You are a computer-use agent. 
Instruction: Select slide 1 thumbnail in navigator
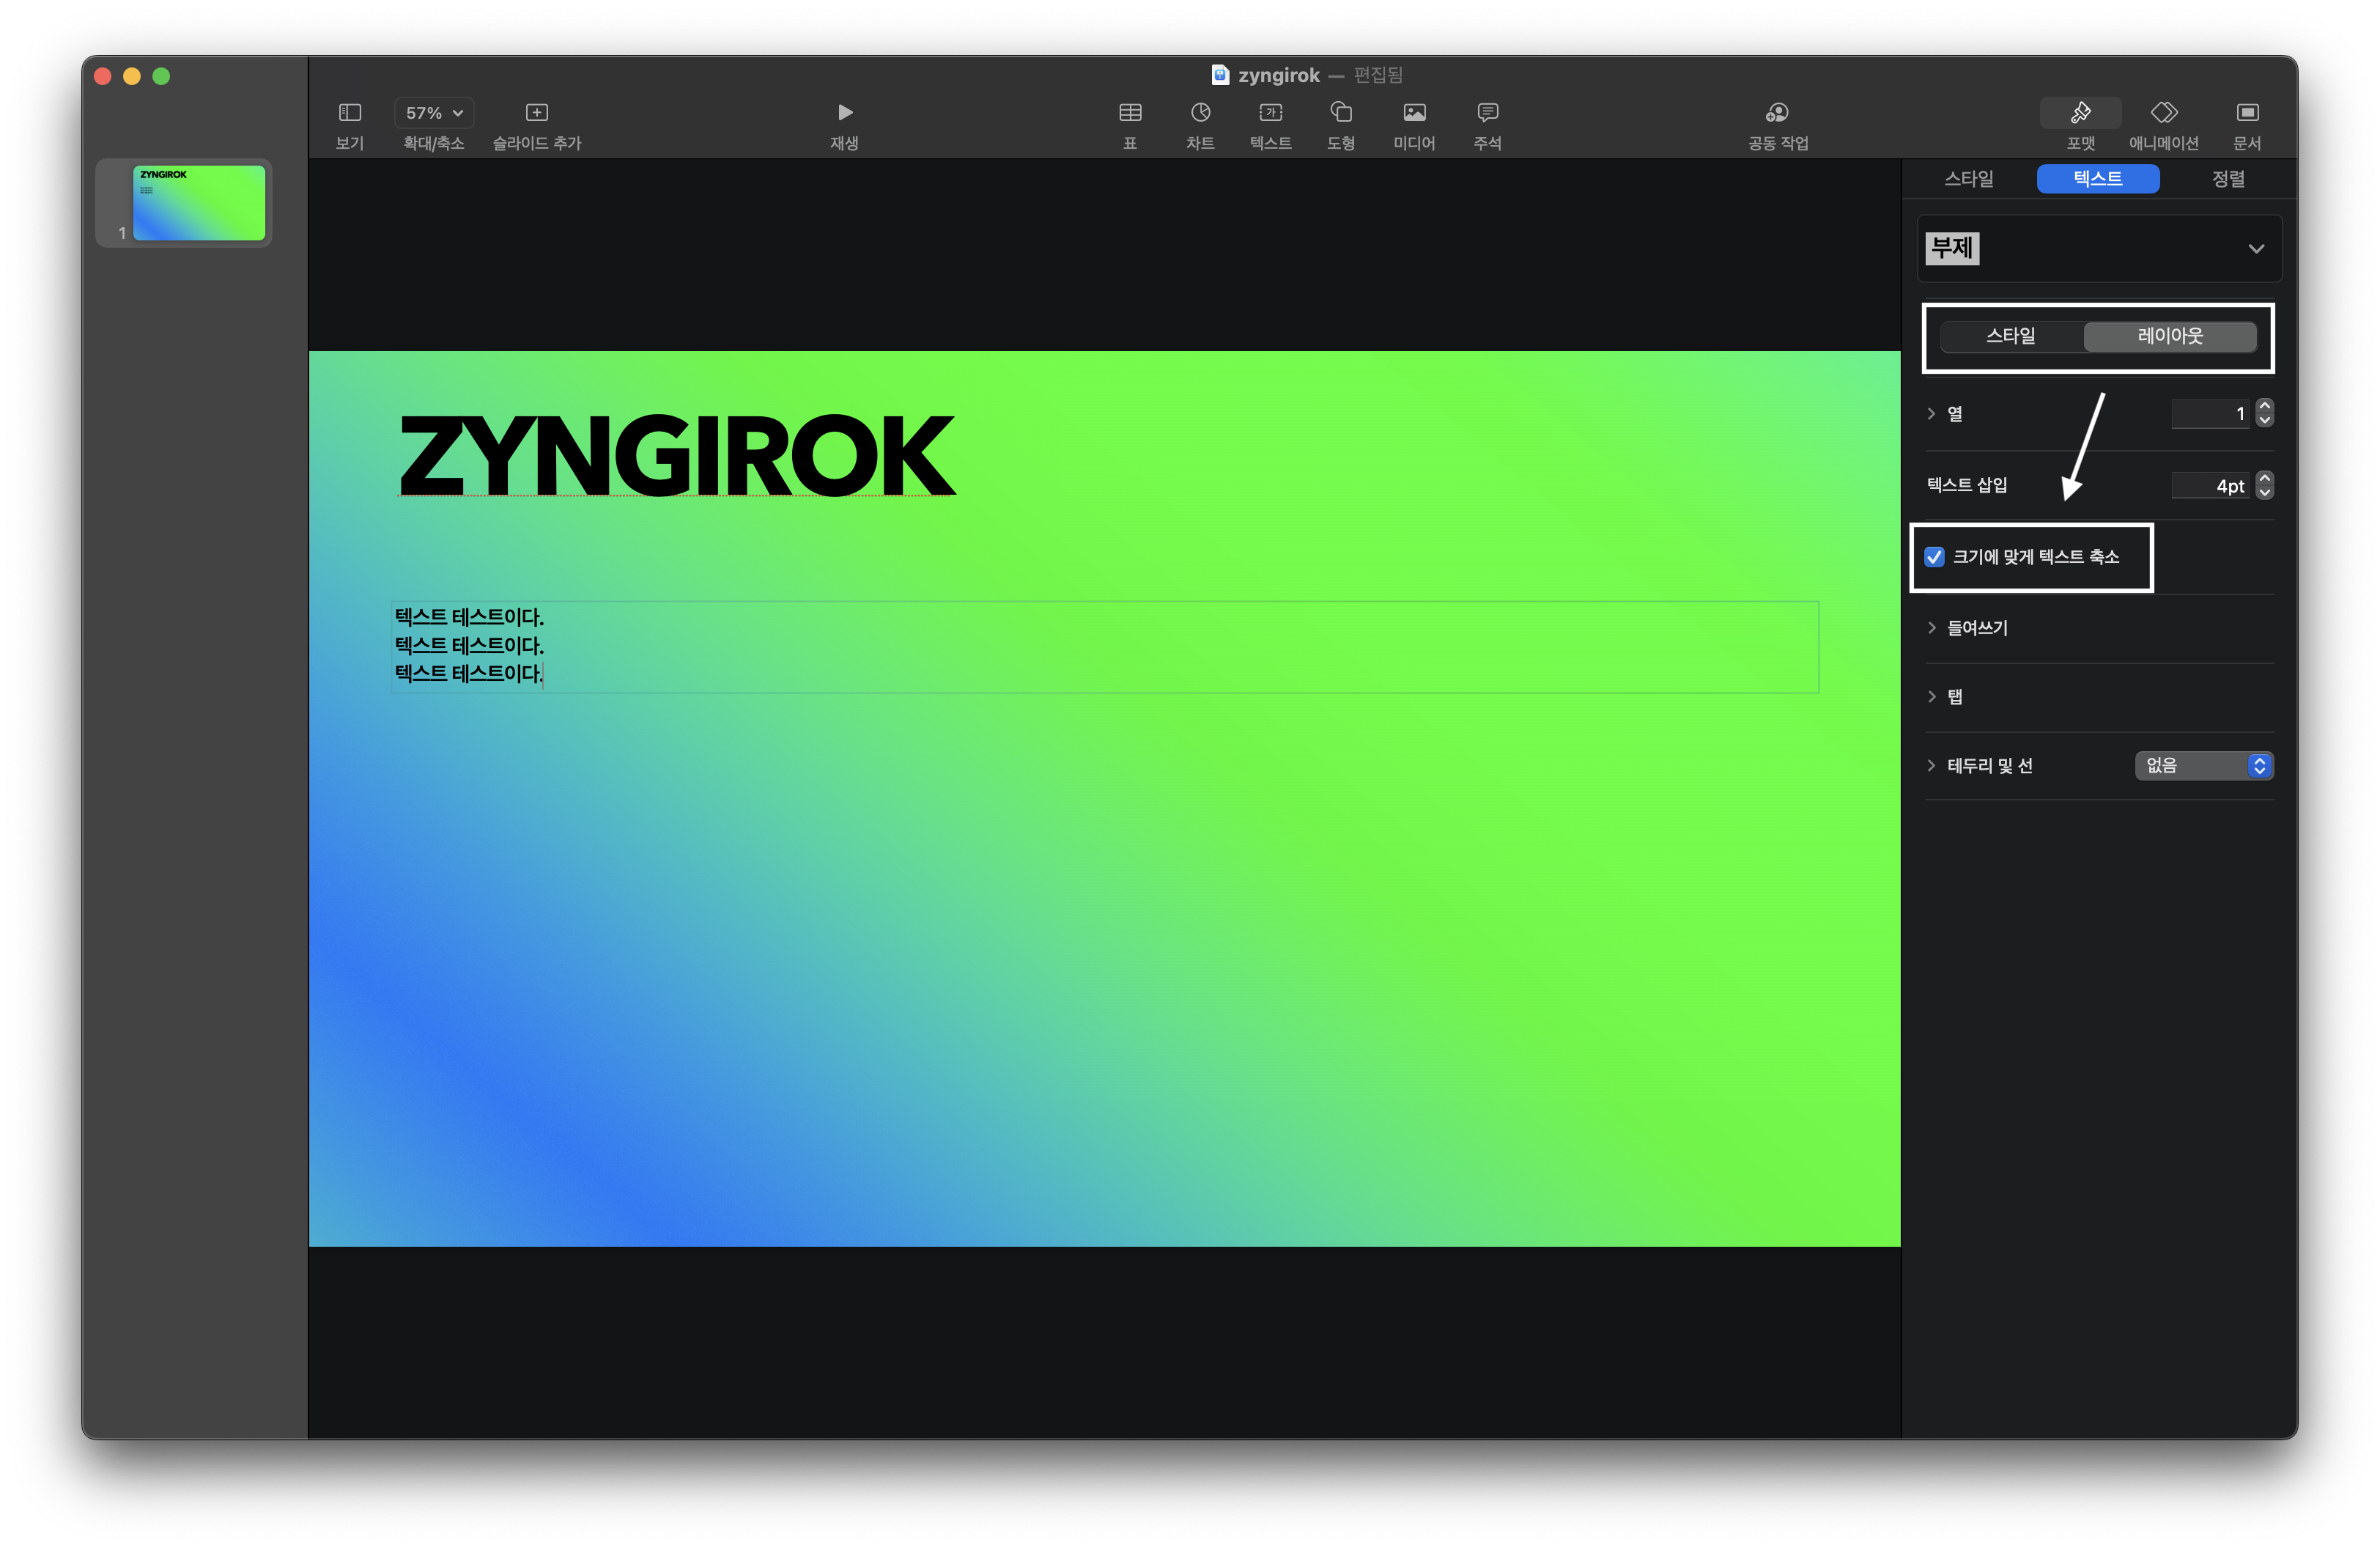pyautogui.click(x=199, y=203)
